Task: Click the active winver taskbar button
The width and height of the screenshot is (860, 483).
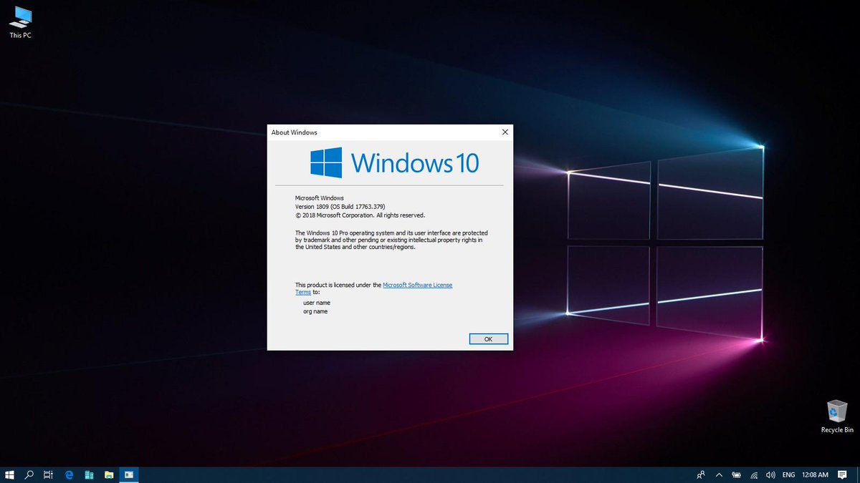Action: pyautogui.click(x=129, y=474)
